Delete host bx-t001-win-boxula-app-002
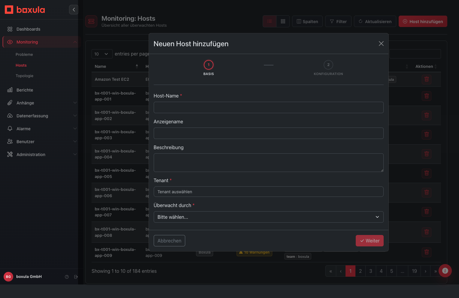The height and width of the screenshot is (298, 459). coord(427,115)
